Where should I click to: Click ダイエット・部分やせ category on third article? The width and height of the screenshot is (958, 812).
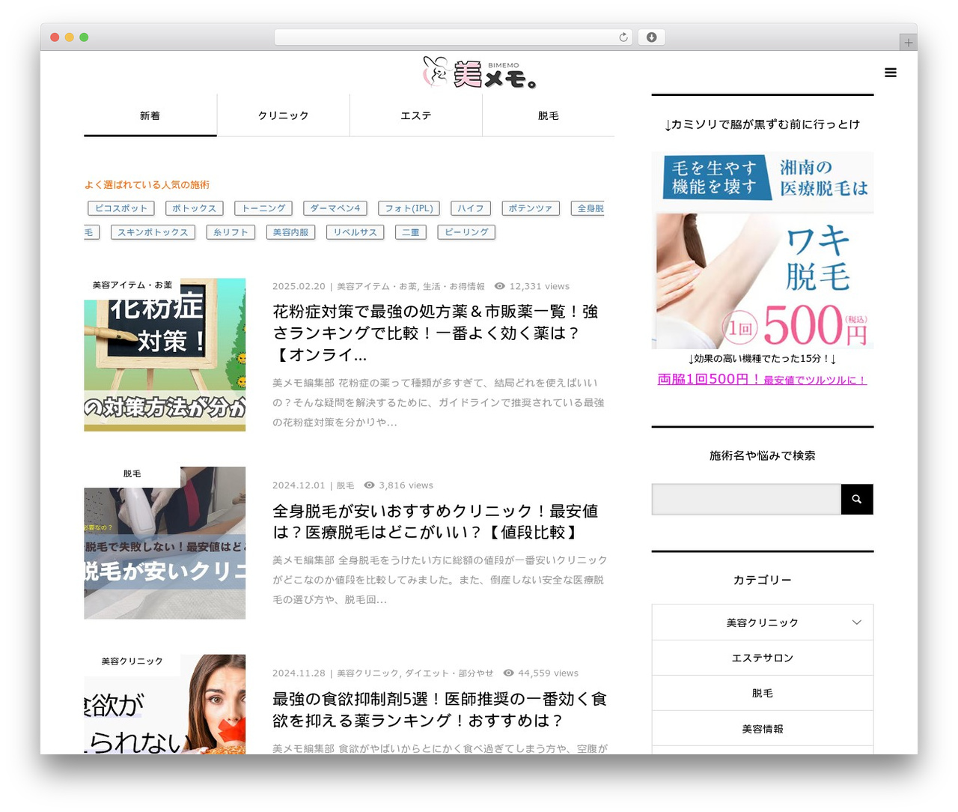(449, 673)
